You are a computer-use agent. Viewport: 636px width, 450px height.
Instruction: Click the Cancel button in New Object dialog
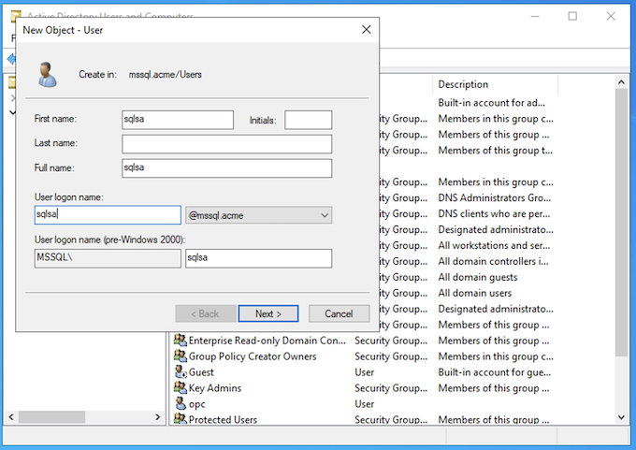pyautogui.click(x=339, y=313)
